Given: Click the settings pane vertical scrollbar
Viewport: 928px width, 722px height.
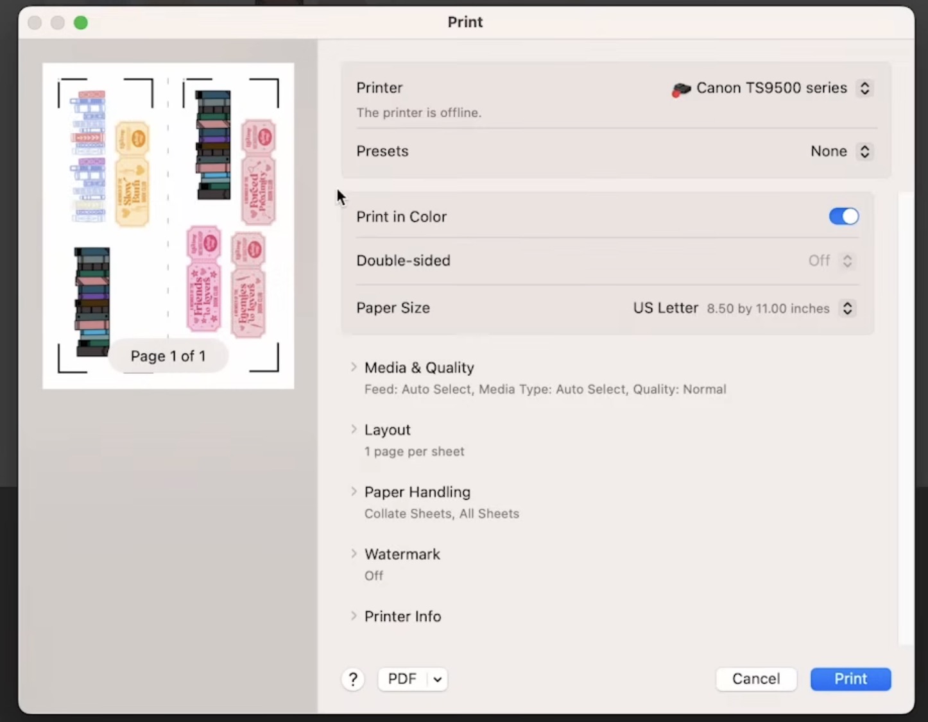Looking at the screenshot, I should point(905,417).
